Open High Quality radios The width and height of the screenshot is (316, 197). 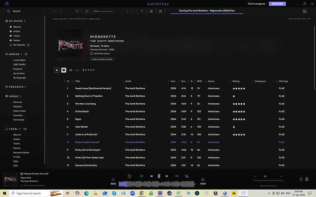pos(19,64)
